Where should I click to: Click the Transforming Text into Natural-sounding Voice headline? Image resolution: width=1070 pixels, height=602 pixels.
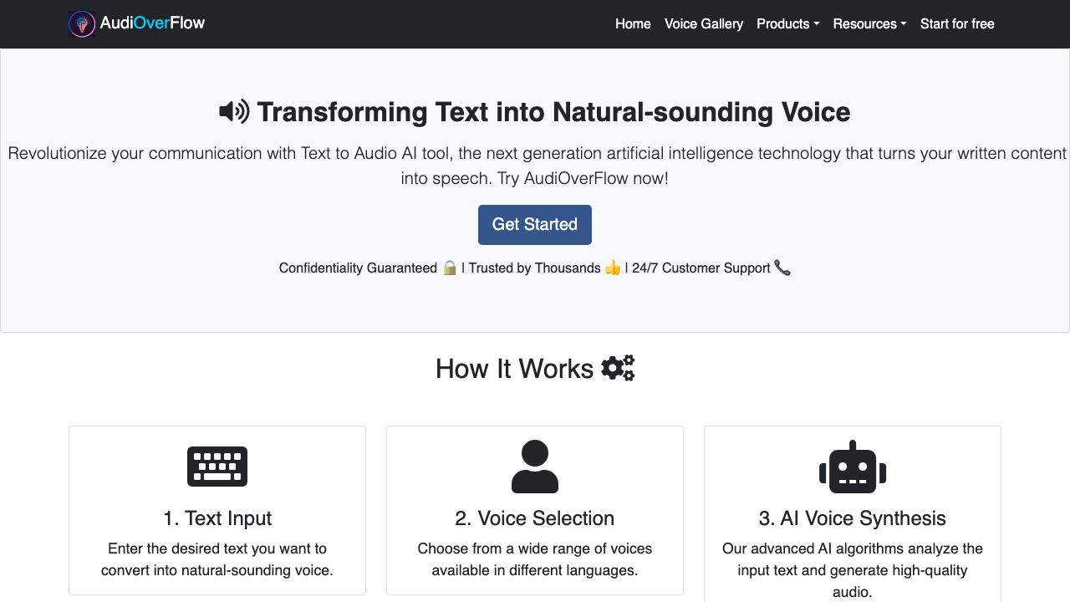(x=553, y=112)
